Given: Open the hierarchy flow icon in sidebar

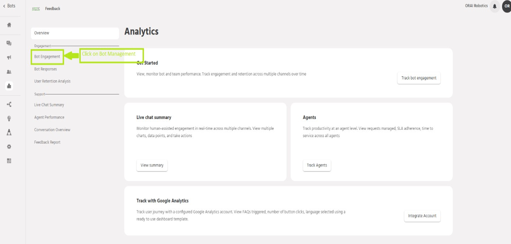Looking at the screenshot, I should 9,132.
